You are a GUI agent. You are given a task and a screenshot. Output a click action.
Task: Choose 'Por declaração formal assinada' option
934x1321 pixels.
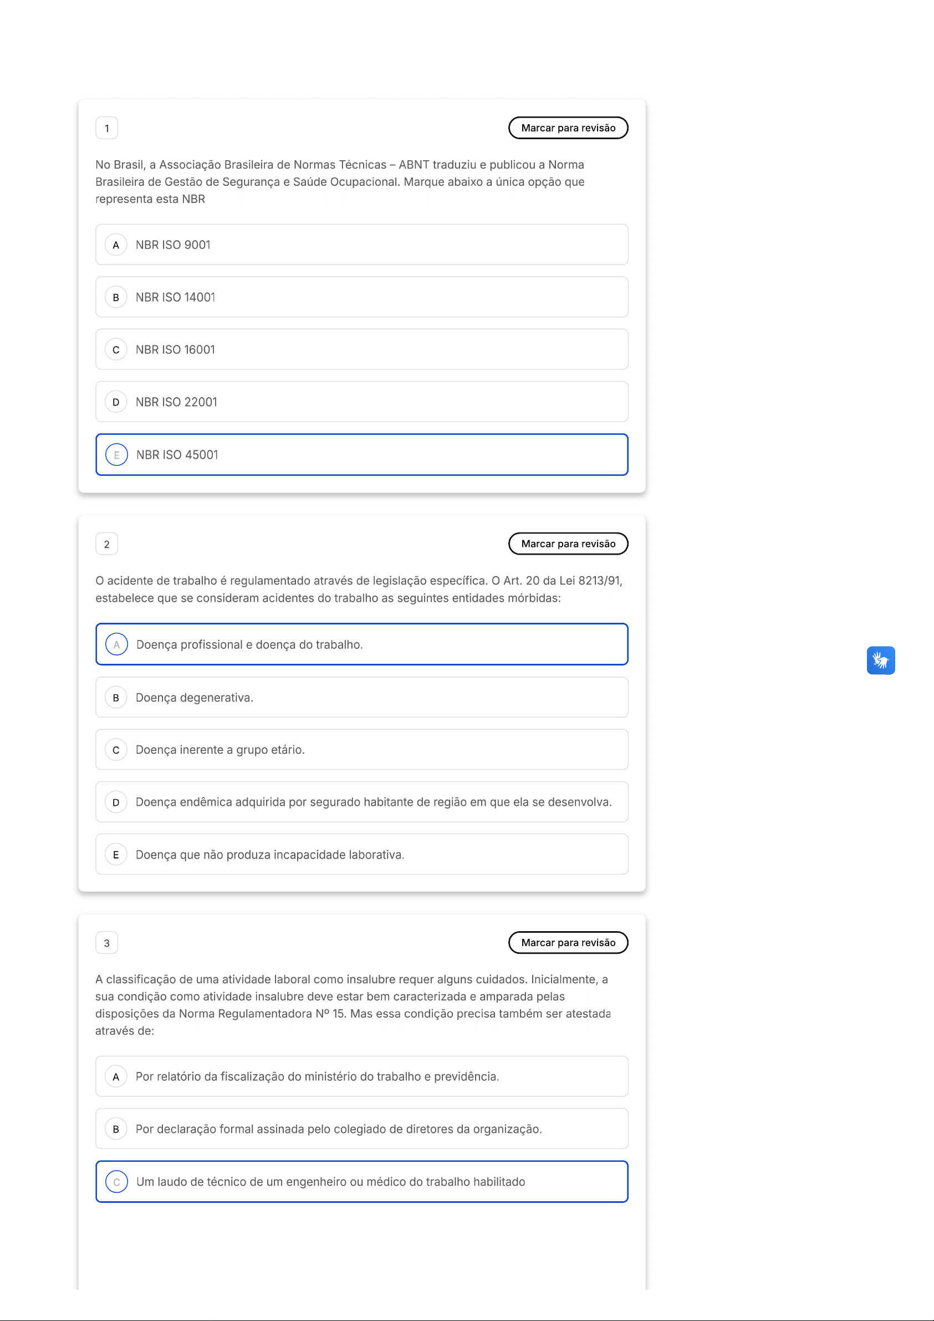pos(361,1129)
